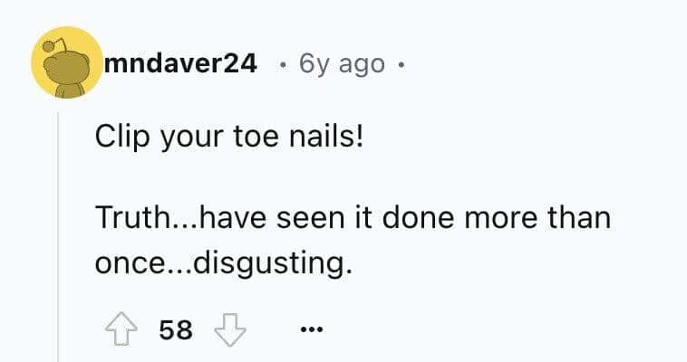This screenshot has width=687, height=362.
Task: Toggle downvote on this comment
Action: pos(227,330)
